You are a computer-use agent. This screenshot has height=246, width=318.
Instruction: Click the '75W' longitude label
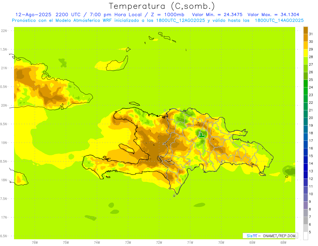[x=66, y=243]
